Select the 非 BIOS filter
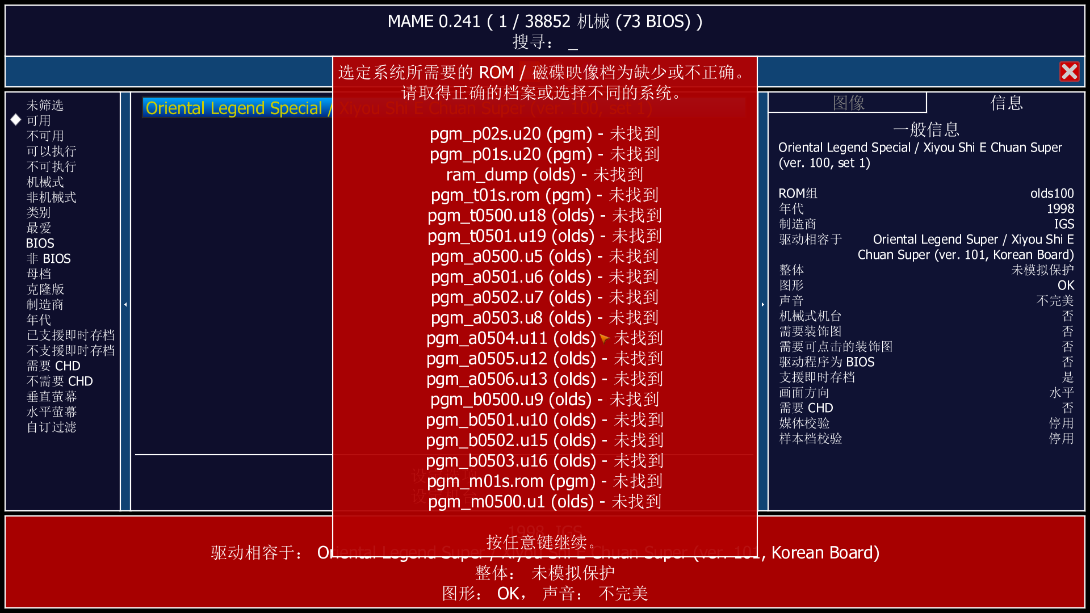The image size is (1090, 613). 48,258
